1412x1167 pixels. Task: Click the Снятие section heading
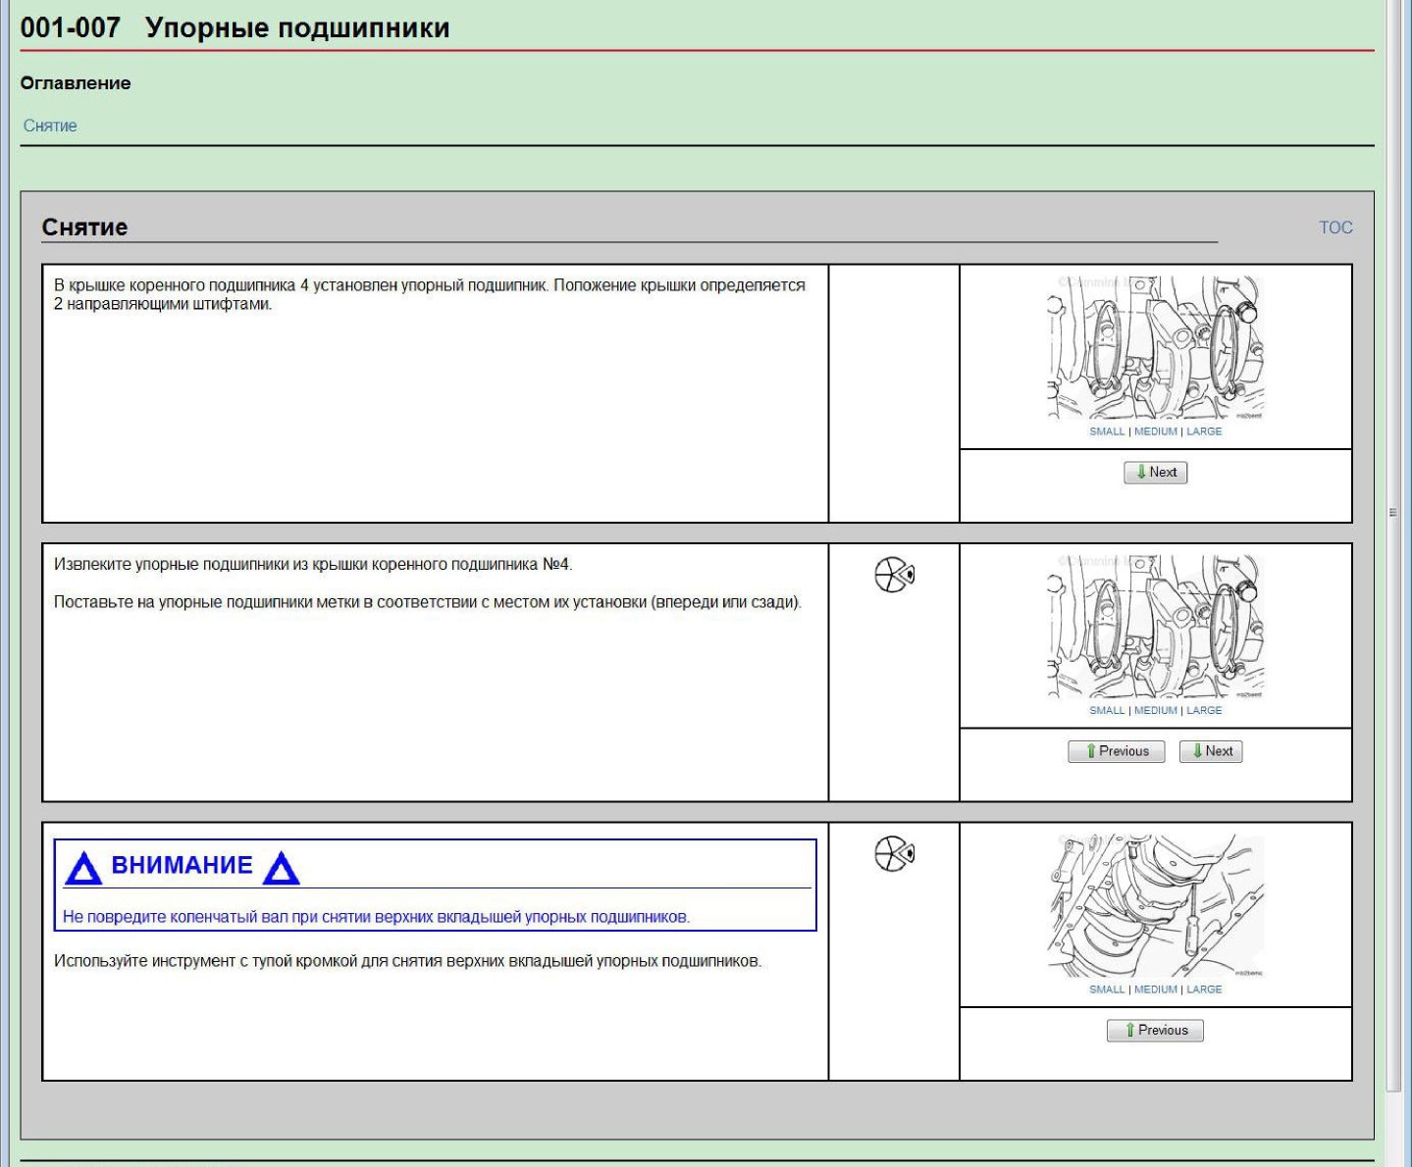coord(84,228)
